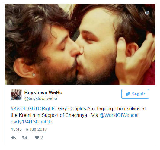This screenshot has height=150, width=160.
Task: Click the '6 Jun 2017' date portion
Action: click(x=36, y=129)
